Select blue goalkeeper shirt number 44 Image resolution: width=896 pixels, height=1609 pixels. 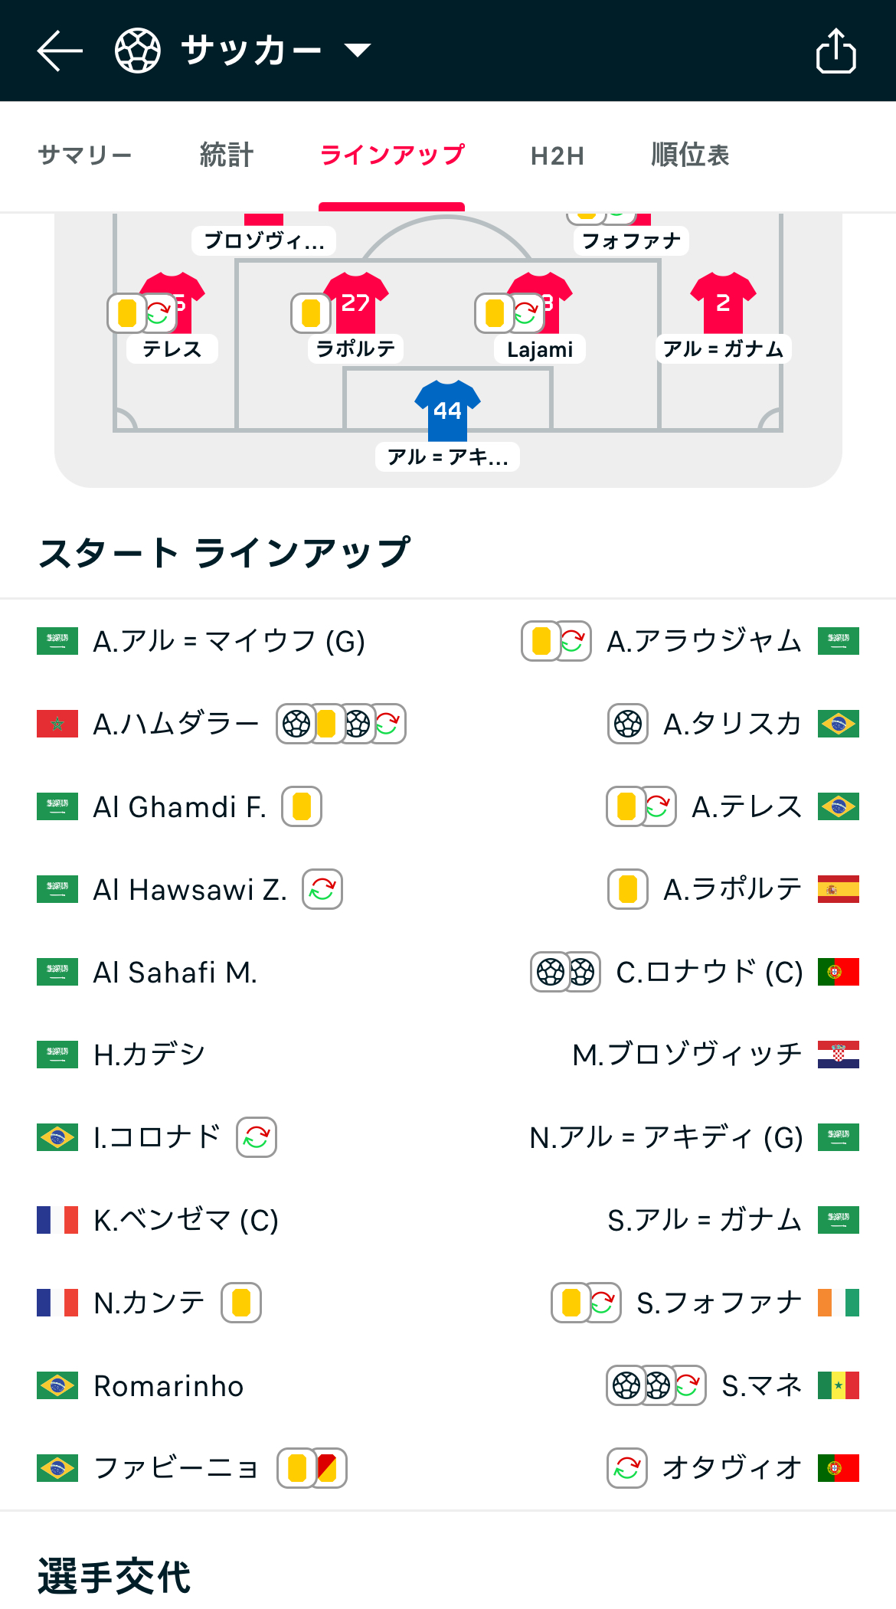447,410
